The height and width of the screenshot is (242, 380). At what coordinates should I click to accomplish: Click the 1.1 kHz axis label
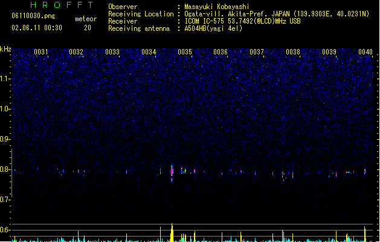pos(5,79)
